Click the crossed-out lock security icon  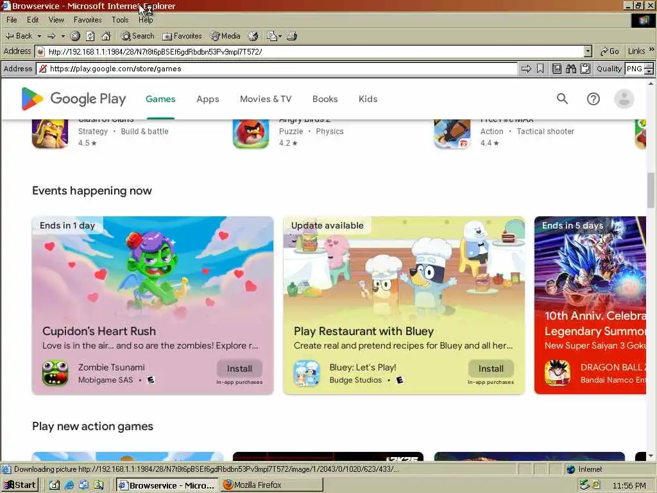43,69
